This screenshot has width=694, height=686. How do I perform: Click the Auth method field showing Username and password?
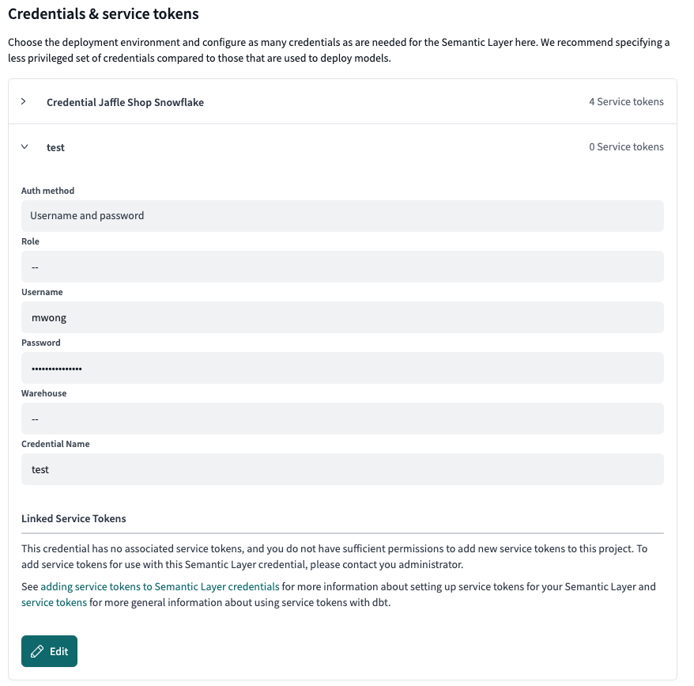[342, 215]
